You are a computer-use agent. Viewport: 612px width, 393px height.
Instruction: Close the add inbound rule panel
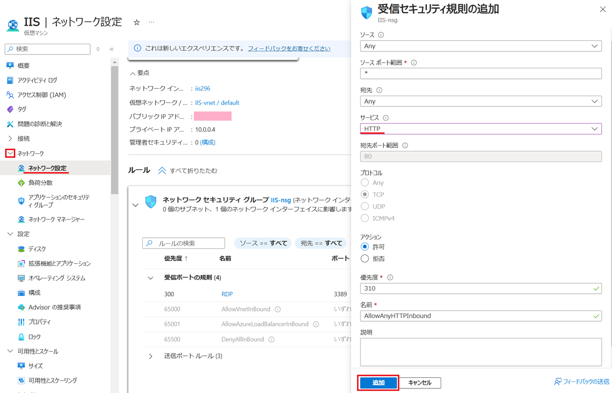(602, 9)
